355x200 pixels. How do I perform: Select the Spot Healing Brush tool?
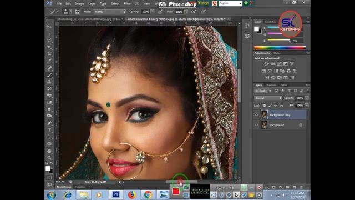(49, 68)
